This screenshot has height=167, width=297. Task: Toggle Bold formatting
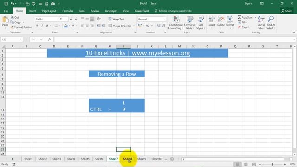click(x=37, y=26)
